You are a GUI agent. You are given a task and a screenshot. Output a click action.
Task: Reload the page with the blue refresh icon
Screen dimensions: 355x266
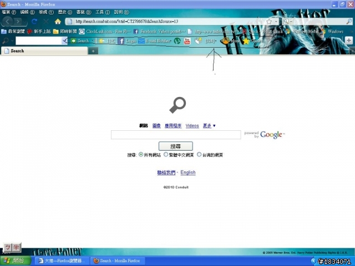pyautogui.click(x=34, y=22)
